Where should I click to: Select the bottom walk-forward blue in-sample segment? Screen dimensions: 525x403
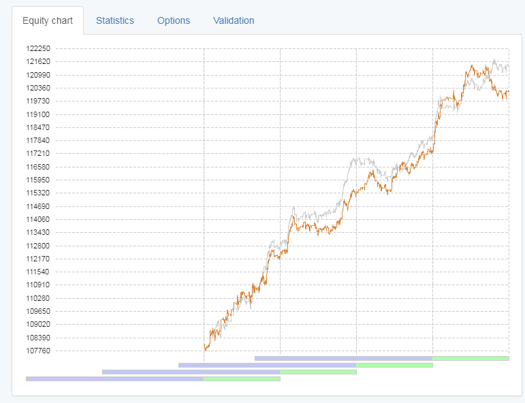click(115, 379)
